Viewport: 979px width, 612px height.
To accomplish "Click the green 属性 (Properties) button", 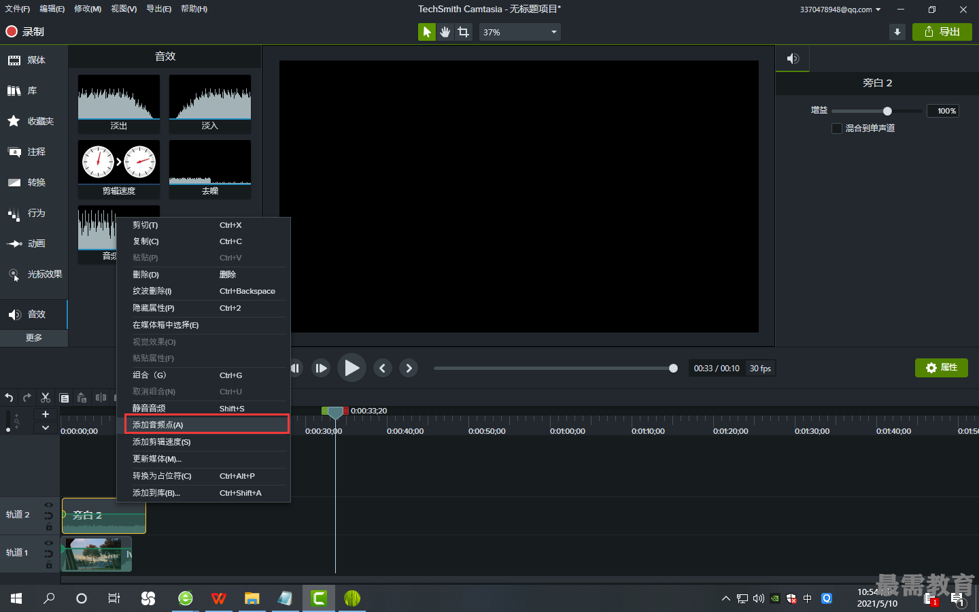I will (942, 368).
